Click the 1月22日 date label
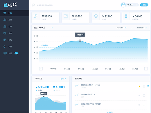 tap(81, 69)
